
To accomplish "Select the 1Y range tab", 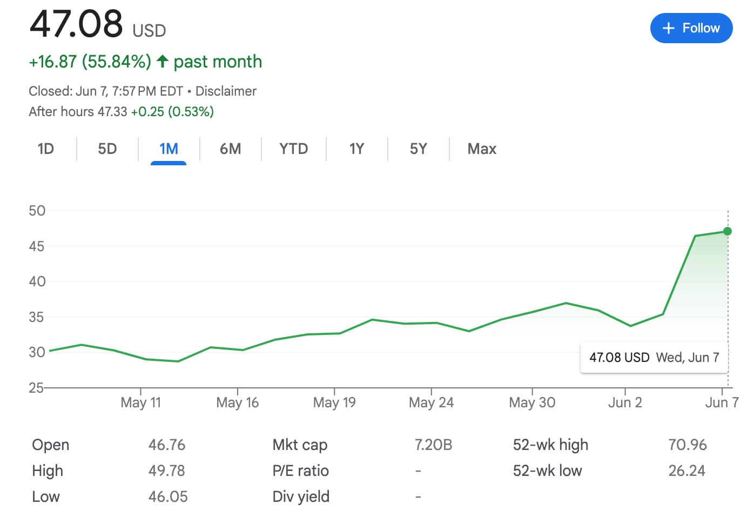I will (x=357, y=149).
